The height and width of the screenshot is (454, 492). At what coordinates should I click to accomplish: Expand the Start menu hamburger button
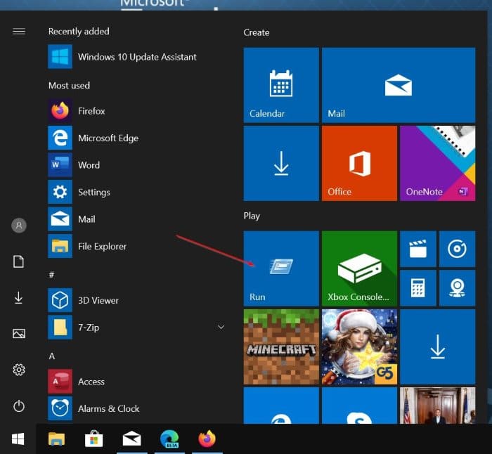(x=19, y=31)
